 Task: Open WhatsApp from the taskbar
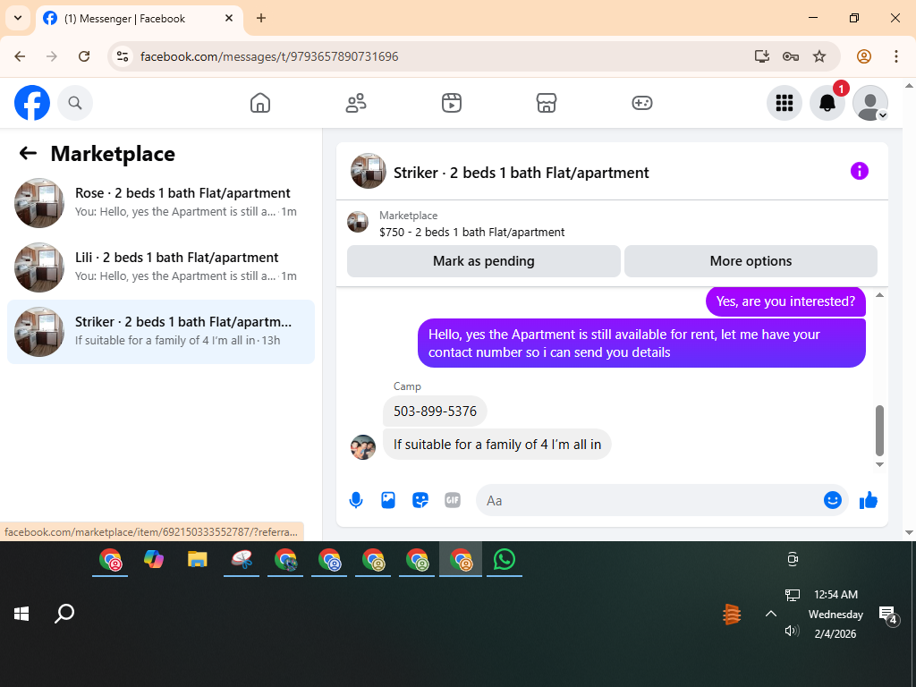click(x=505, y=560)
